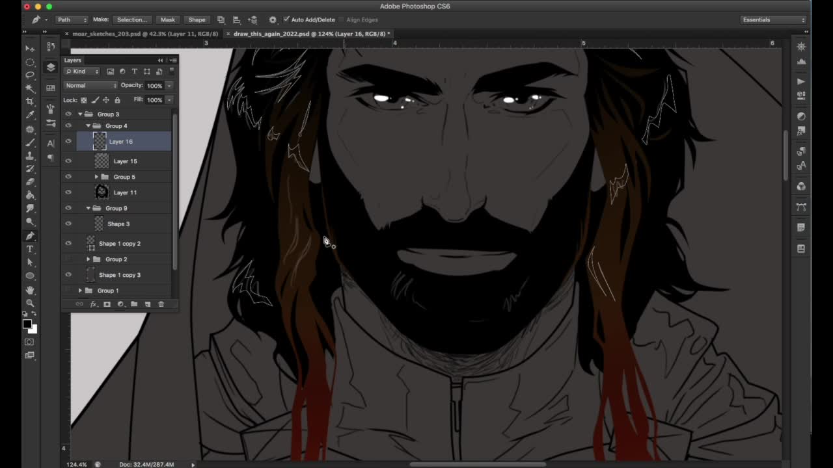
Task: Open Layers panel flyout menu
Action: coord(173,60)
